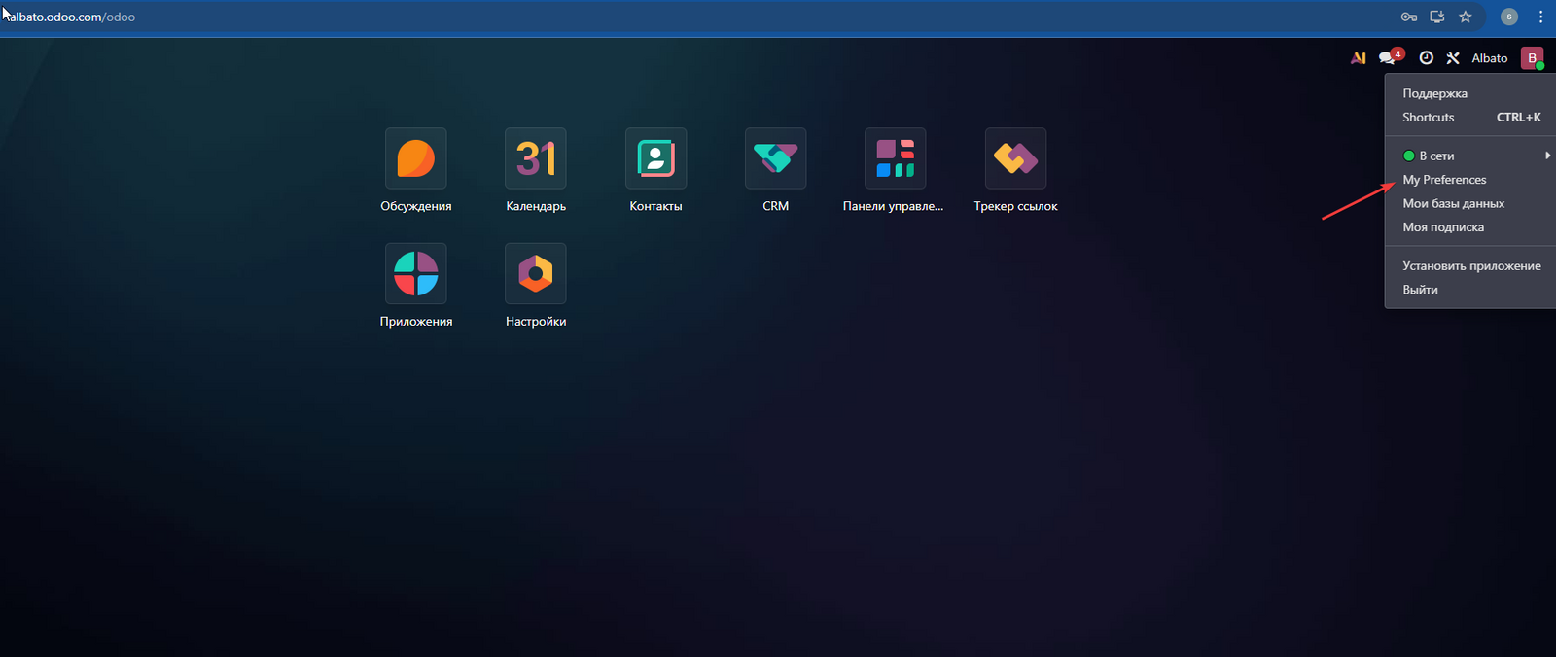1556x657 pixels.
Task: Open the Приложения app icon
Action: pos(415,273)
